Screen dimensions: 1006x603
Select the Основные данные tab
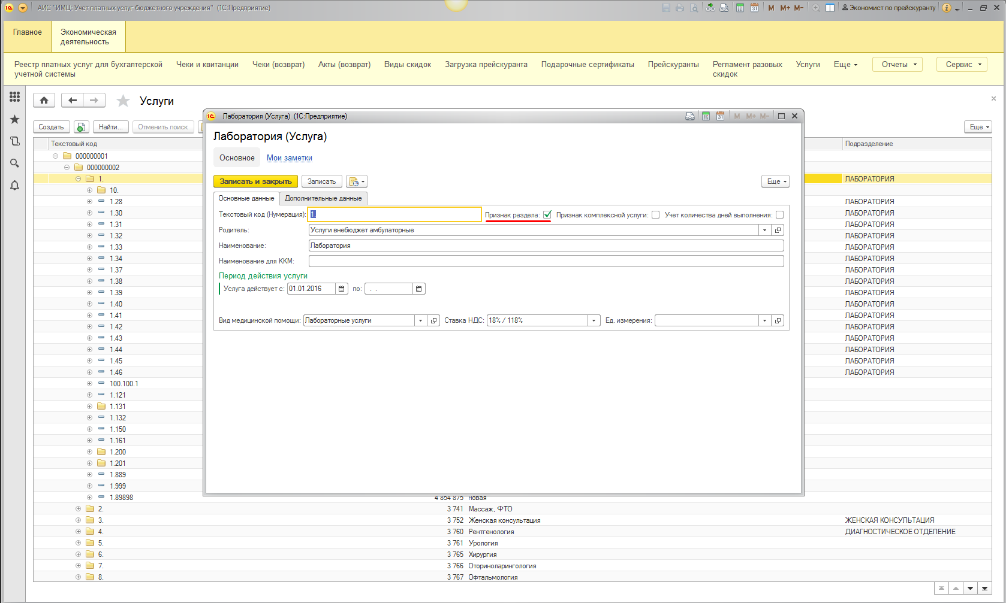246,198
